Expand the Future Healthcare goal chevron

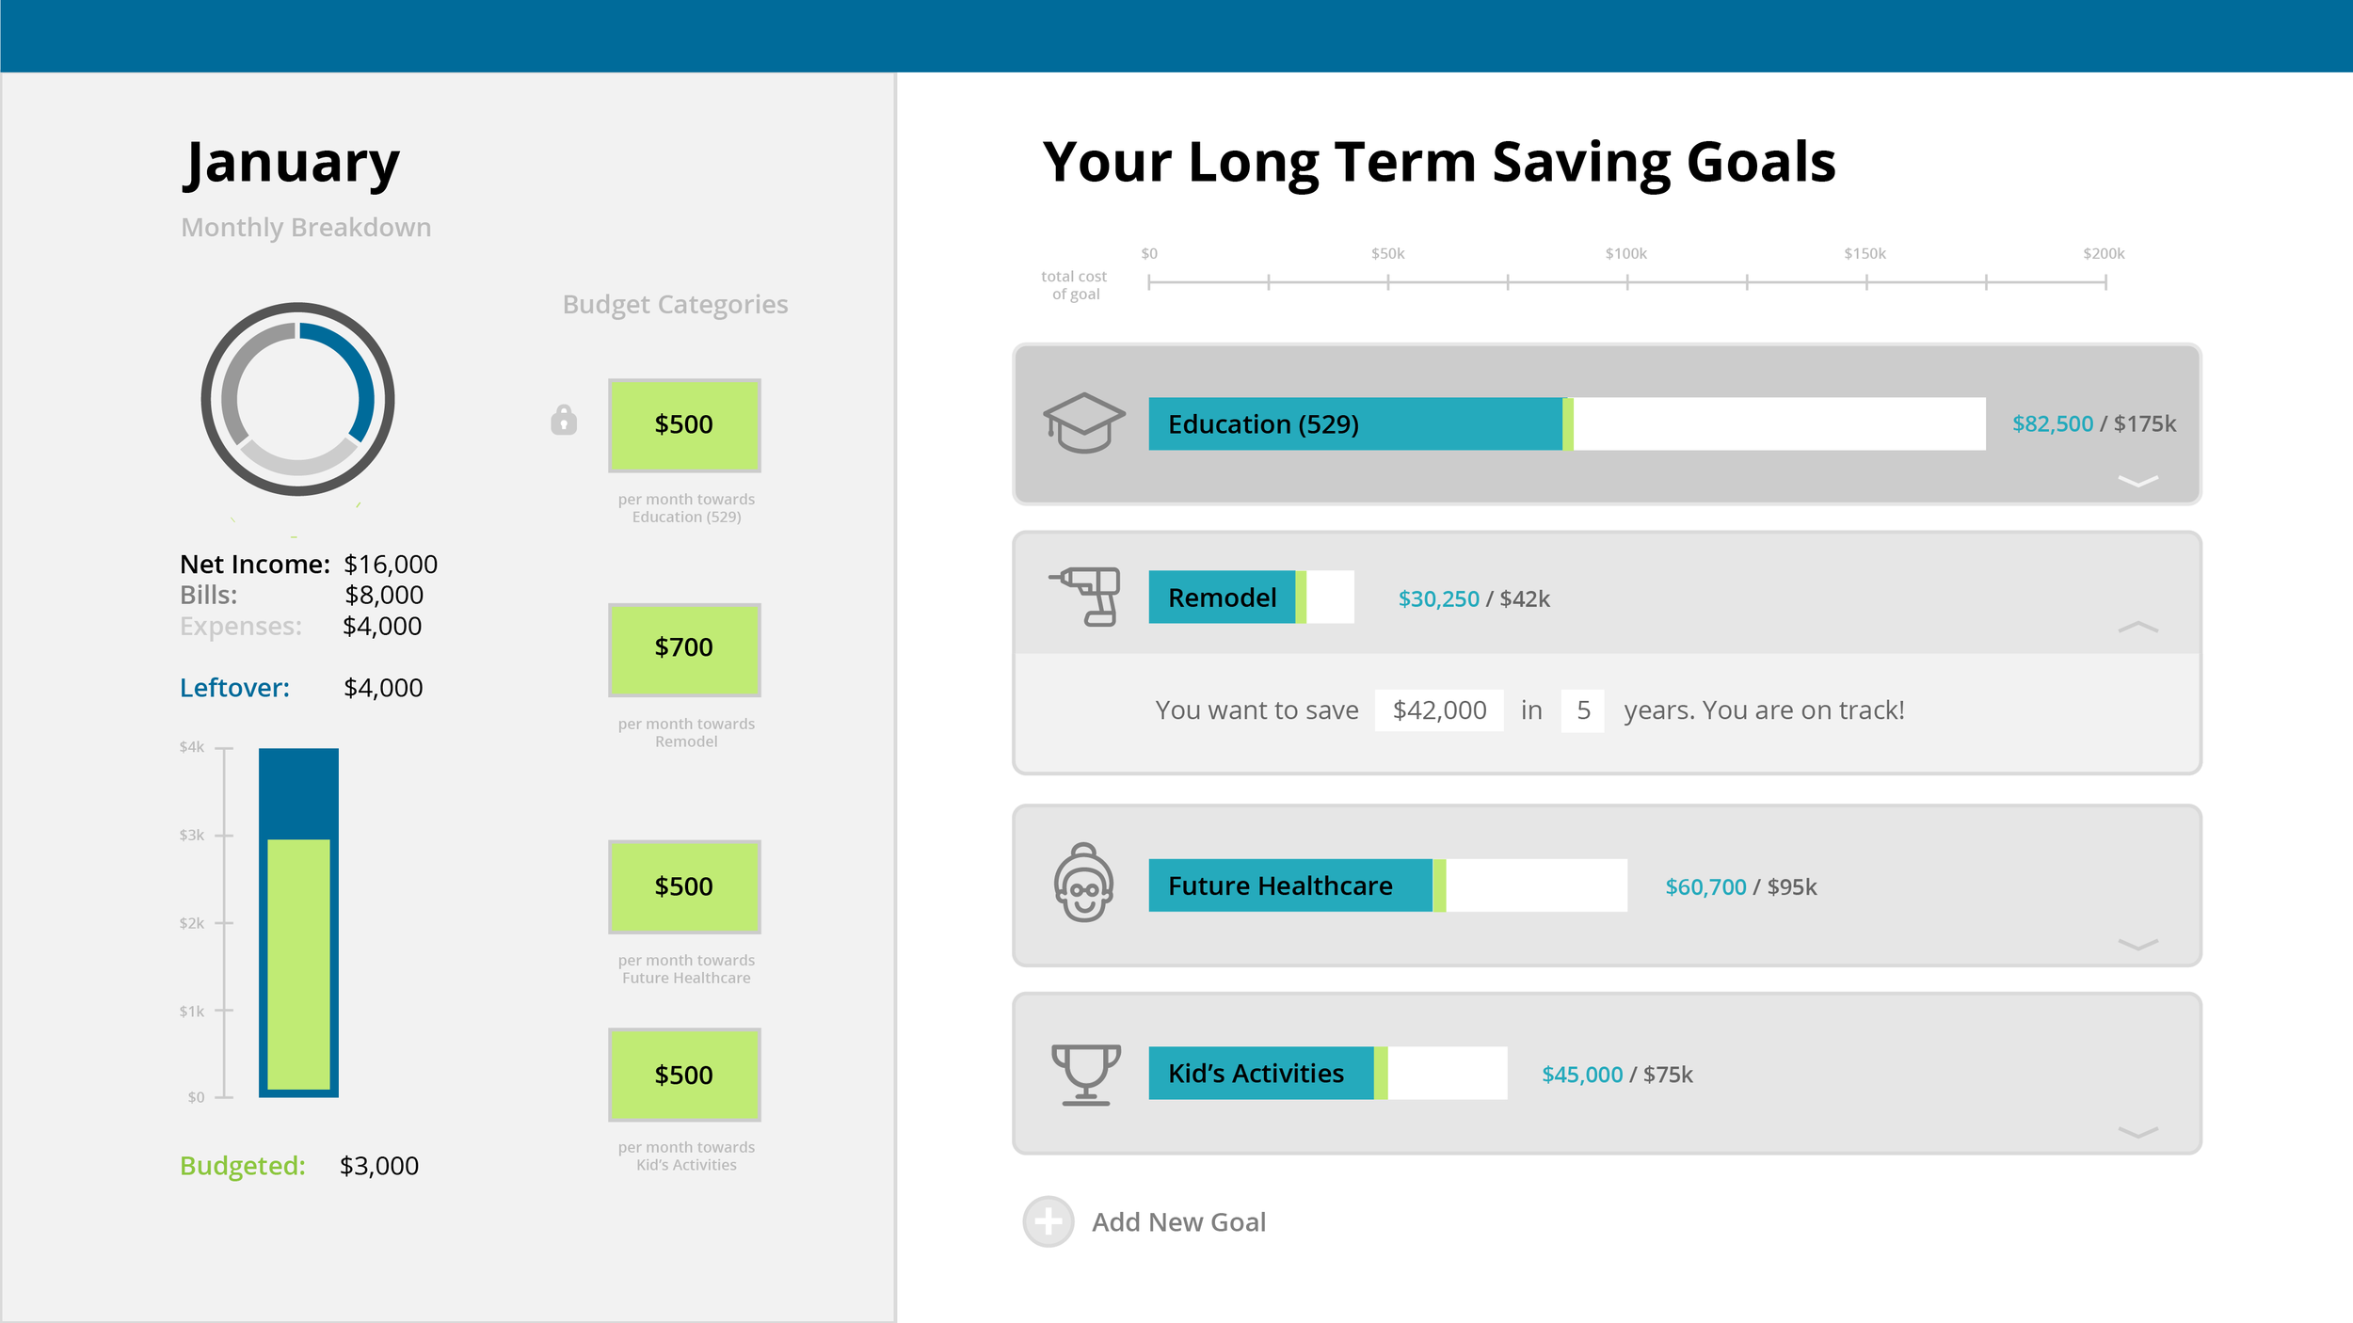tap(2137, 944)
